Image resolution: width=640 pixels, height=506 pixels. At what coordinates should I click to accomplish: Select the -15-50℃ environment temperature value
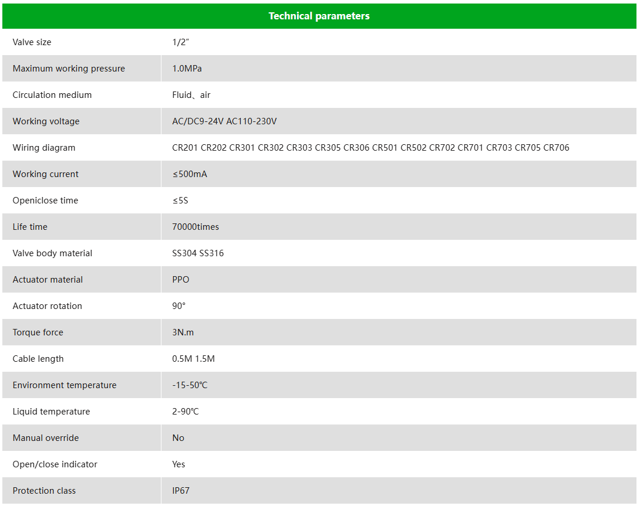(x=190, y=385)
